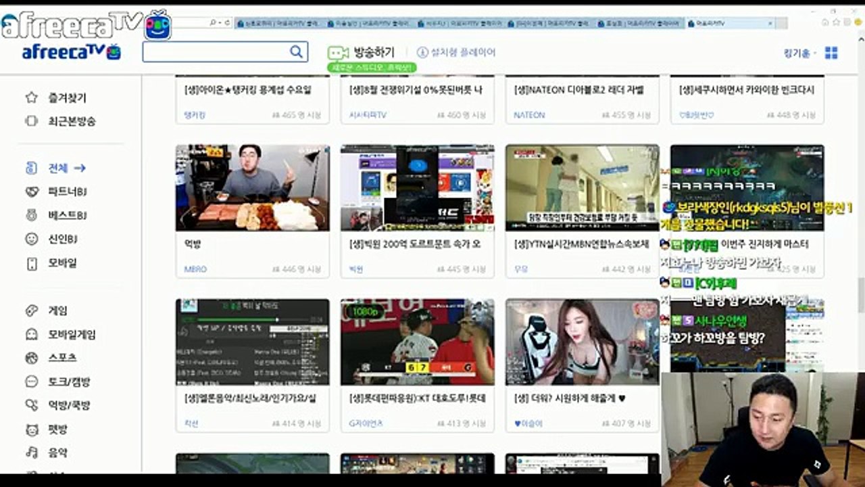Image resolution: width=865 pixels, height=487 pixels.
Task: Open the 베스트BJ category
Action: pyautogui.click(x=57, y=215)
